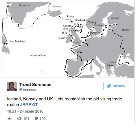Like the tweet with heart icon
137x128 pixels.
pos(36,119)
